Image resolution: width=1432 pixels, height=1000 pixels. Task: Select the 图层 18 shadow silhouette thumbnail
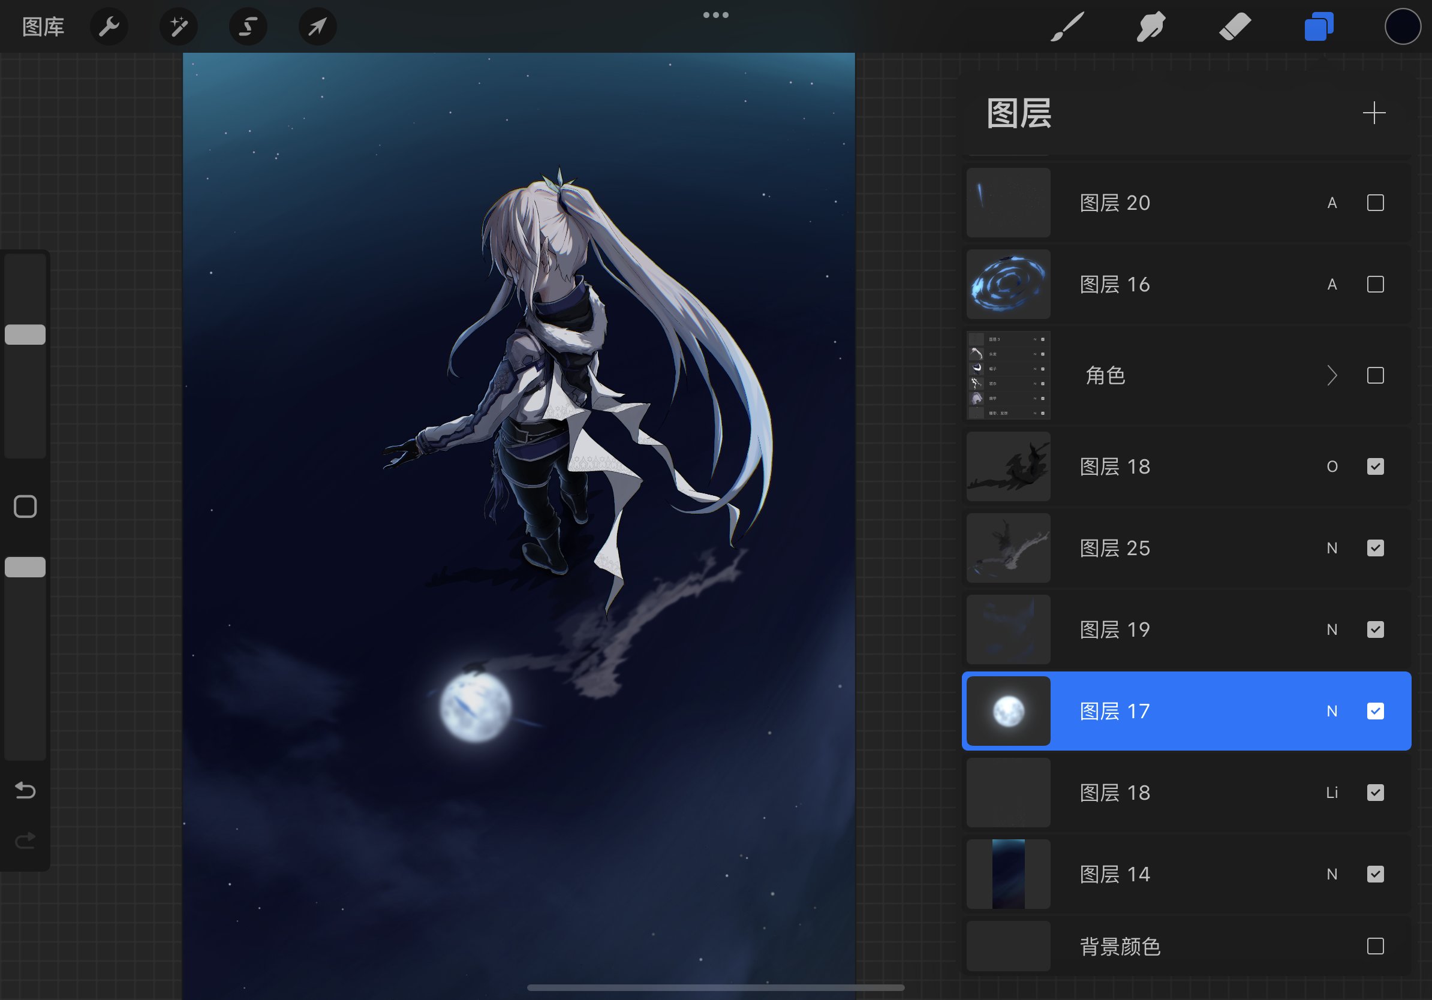point(1008,466)
